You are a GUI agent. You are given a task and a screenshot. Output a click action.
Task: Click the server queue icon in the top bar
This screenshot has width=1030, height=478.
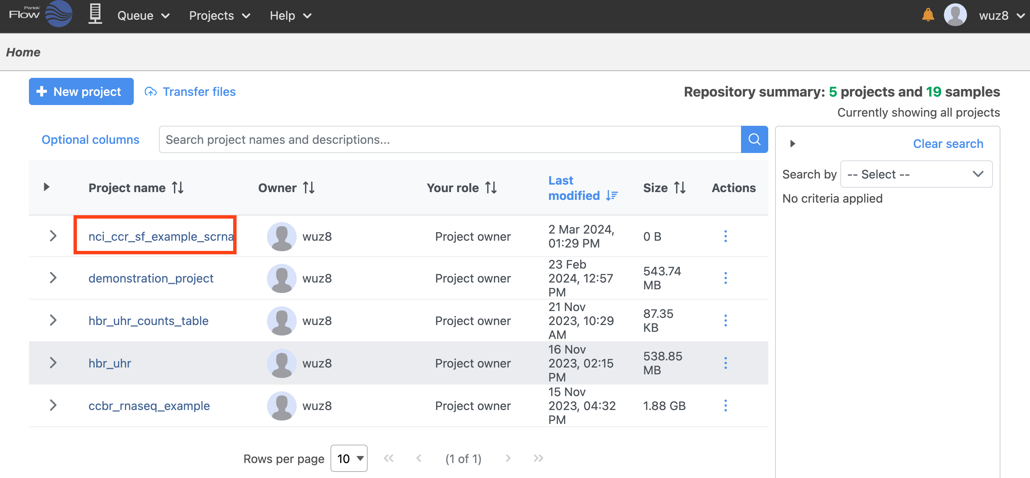click(x=95, y=14)
